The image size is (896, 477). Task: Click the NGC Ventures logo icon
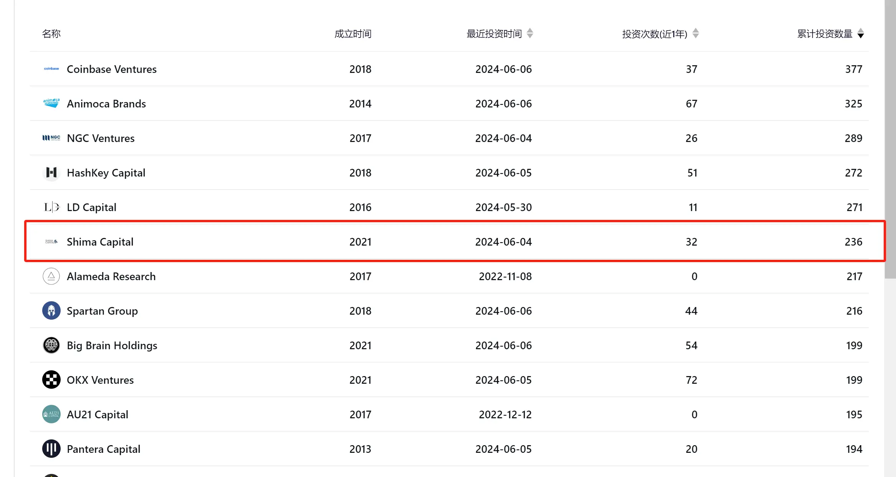click(51, 138)
